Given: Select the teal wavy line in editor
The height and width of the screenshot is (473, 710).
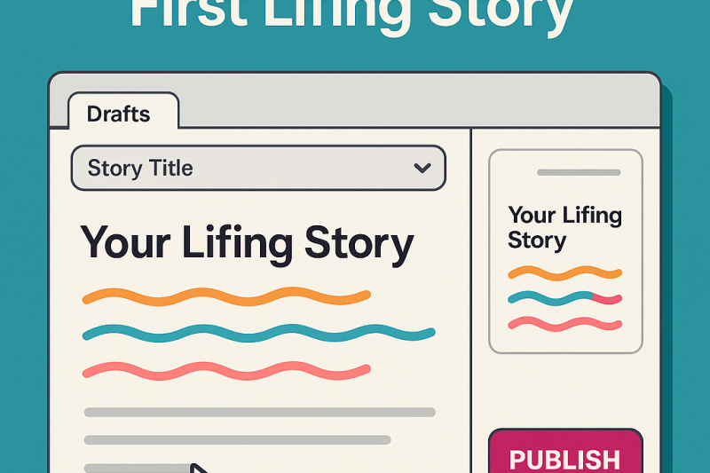Looking at the screenshot, I should (x=257, y=334).
